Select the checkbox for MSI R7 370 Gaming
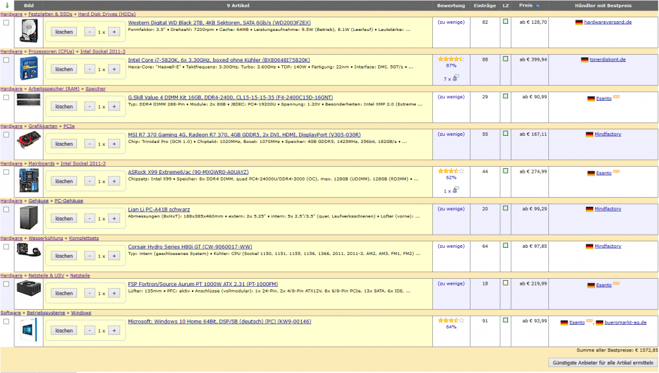This screenshot has width=659, height=373. click(7, 134)
